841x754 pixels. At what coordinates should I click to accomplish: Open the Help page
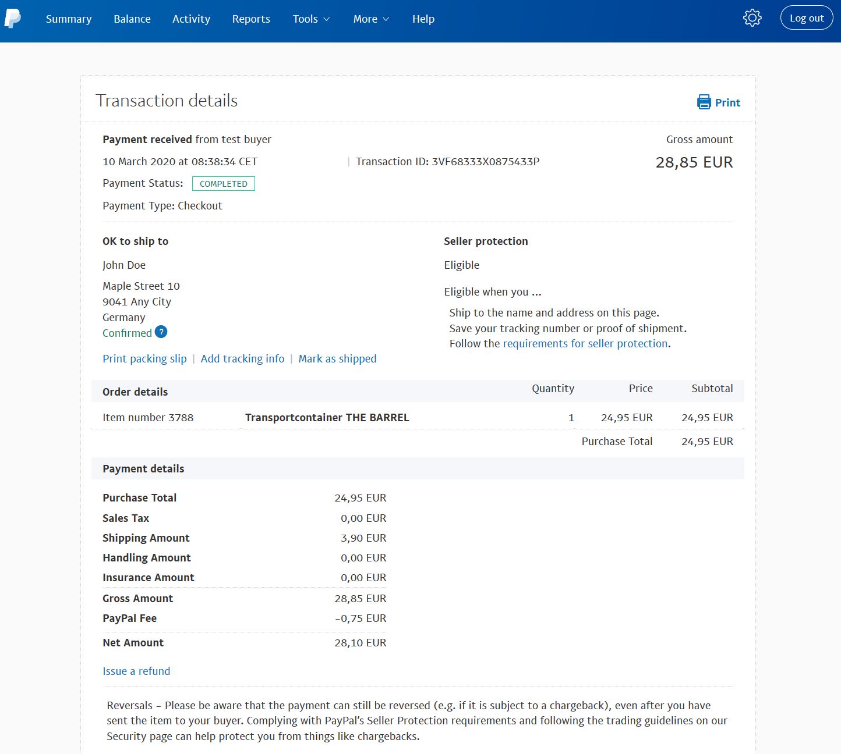pos(423,19)
